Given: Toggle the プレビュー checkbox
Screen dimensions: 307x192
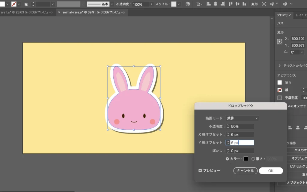Looking at the screenshot, I should click(200, 170).
